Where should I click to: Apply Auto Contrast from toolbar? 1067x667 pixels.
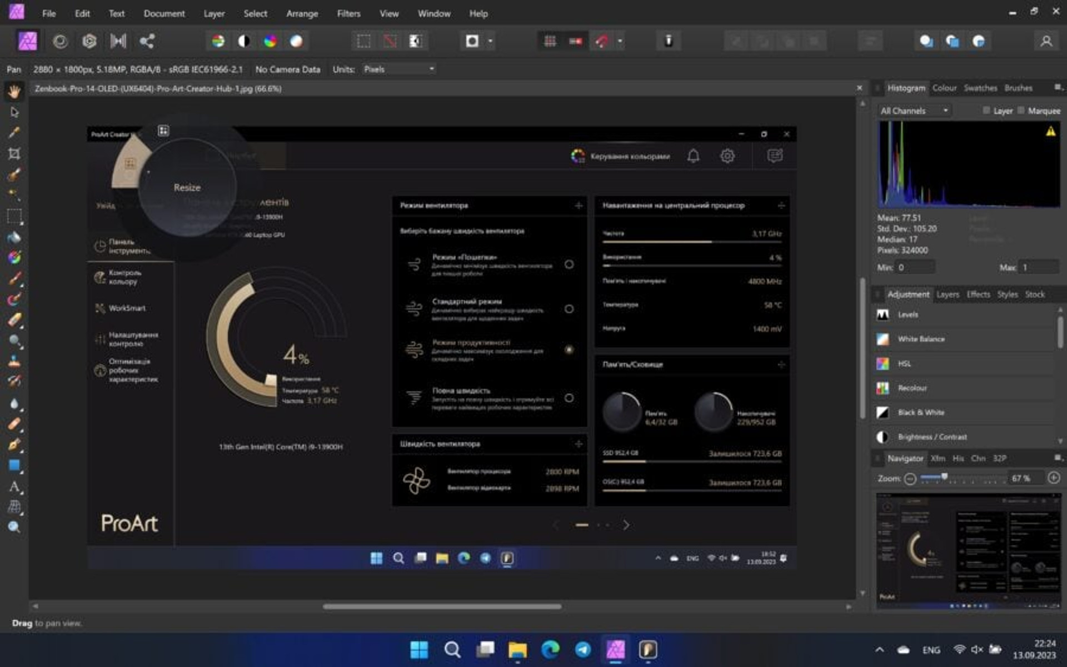tap(244, 41)
